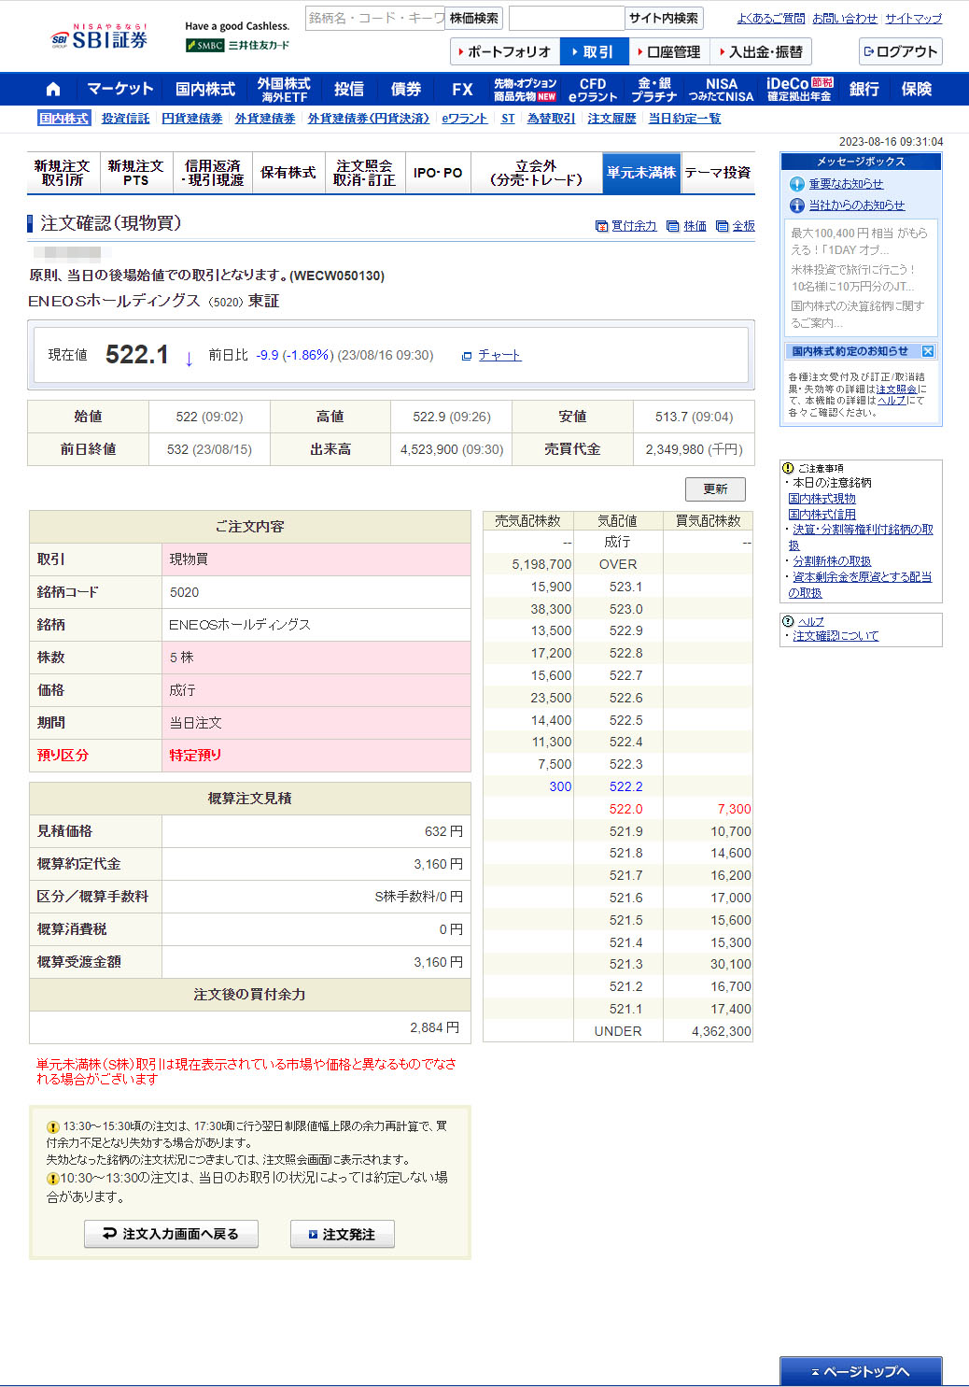969x1387 pixels.
Task: Click the 株価検索 search button
Action: (474, 19)
